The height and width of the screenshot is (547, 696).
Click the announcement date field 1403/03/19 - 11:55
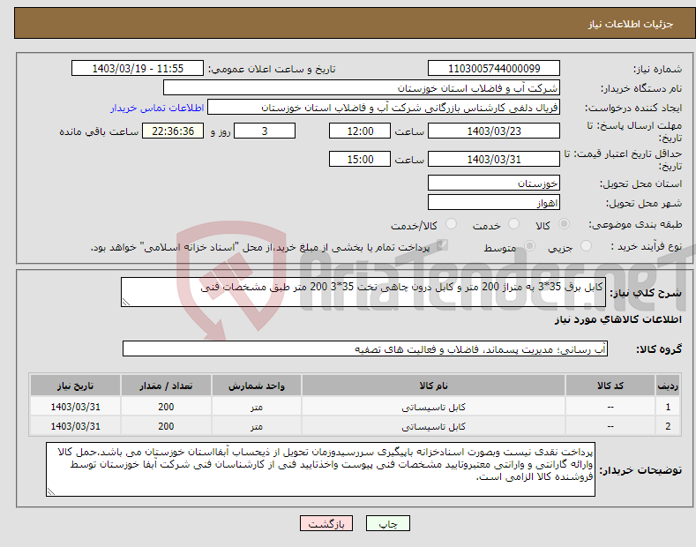[x=137, y=69]
